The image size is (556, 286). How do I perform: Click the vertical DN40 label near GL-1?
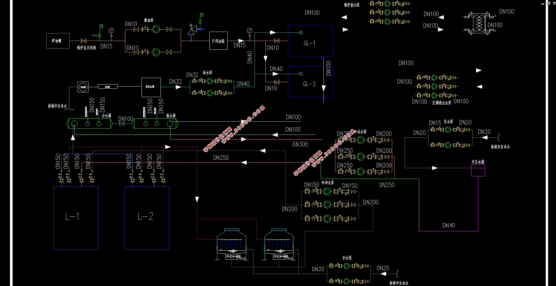point(250,57)
